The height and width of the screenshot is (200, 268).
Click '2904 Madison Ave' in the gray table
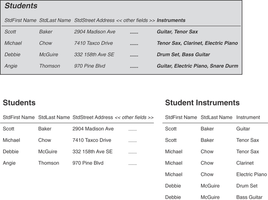[x=95, y=32]
